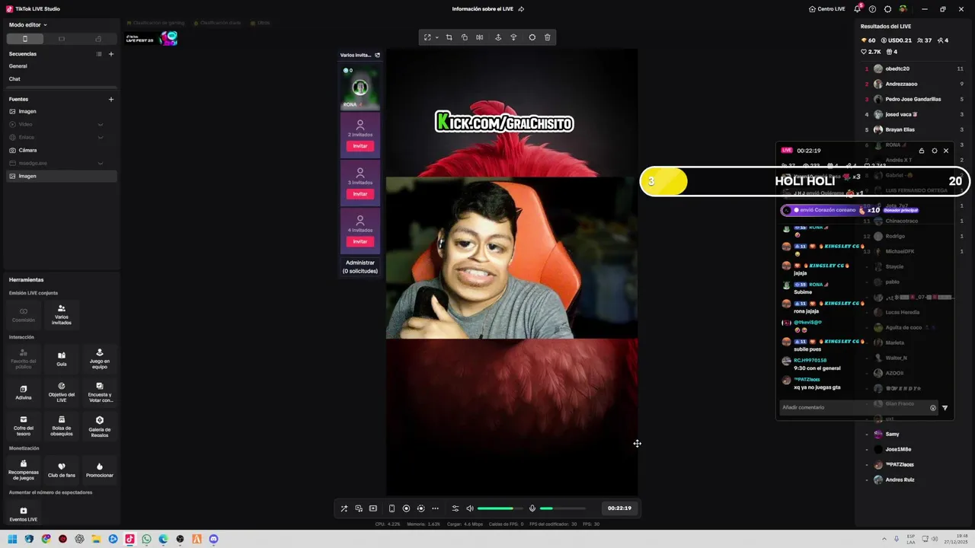This screenshot has height=548, width=975.
Task: Open the Secuencias list view icon
Action: 98,54
